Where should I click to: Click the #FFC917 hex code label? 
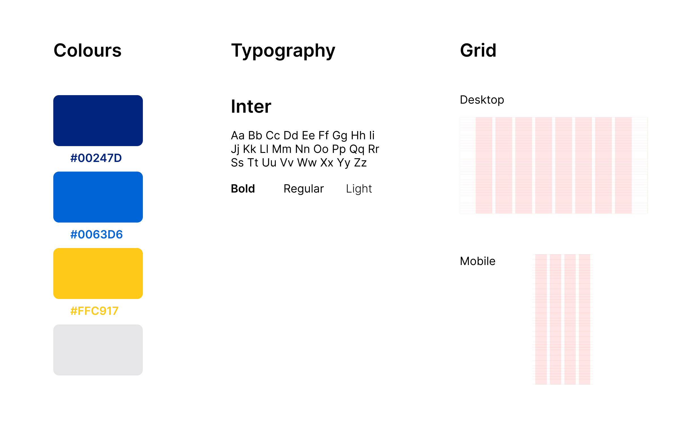pyautogui.click(x=94, y=311)
